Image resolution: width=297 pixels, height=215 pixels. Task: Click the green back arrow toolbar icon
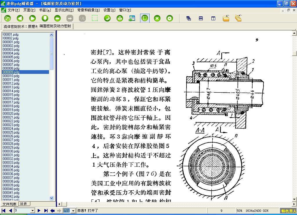[57, 18]
